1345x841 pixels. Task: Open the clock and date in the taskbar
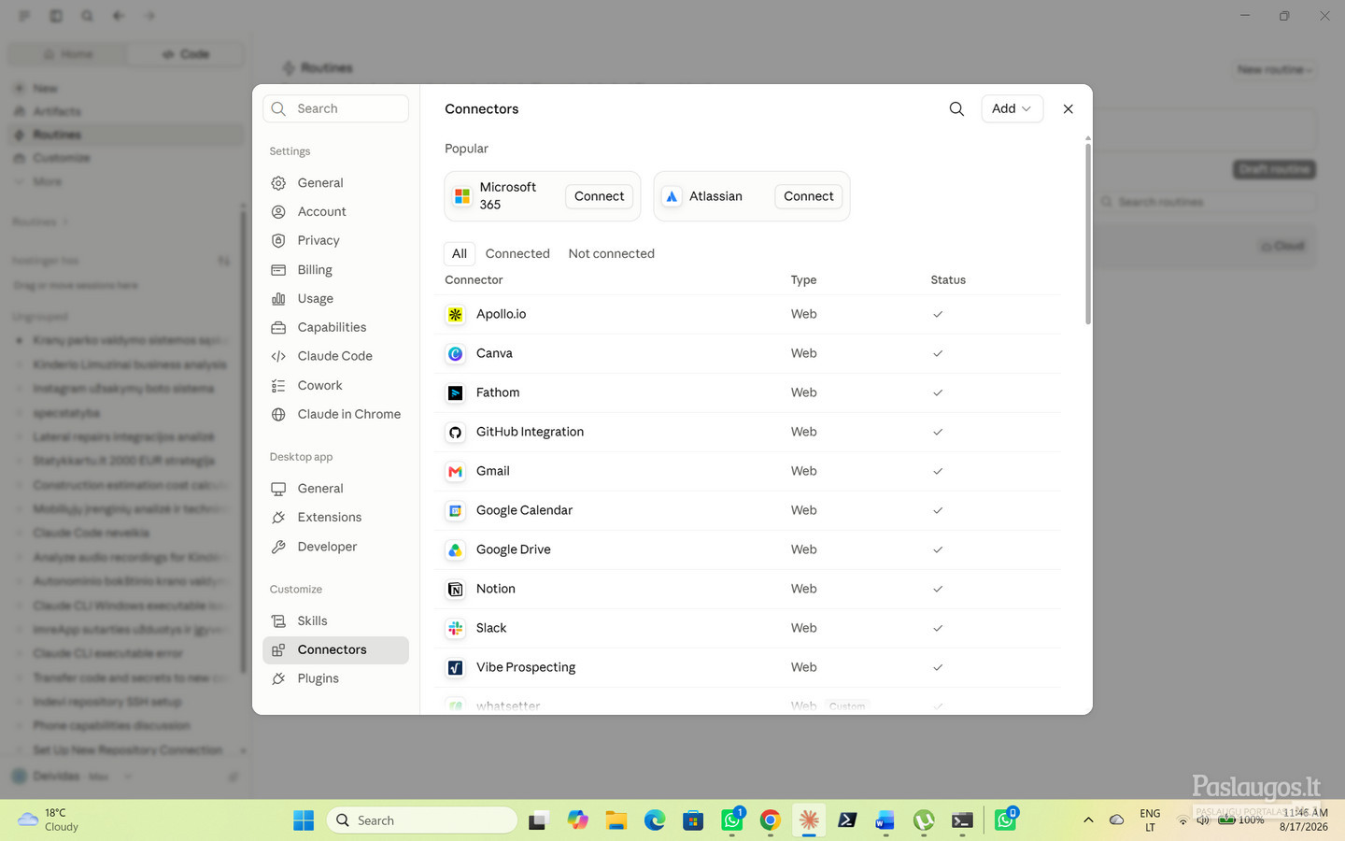[x=1304, y=820]
